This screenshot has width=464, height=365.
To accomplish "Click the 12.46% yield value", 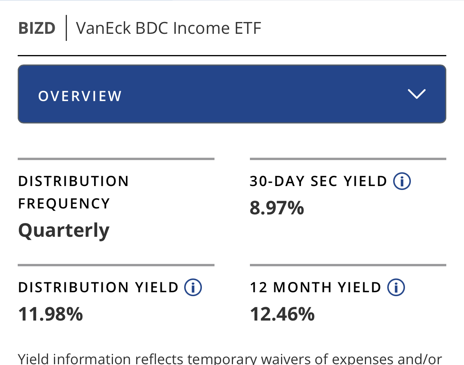I will coord(282,314).
